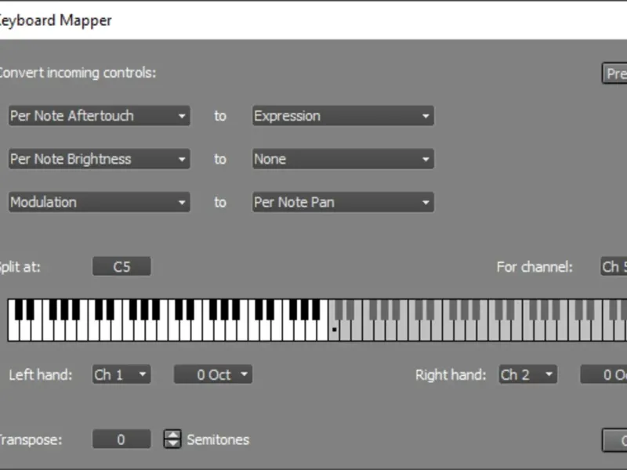Open the Per Note Aftertouch source dropdown
Image resolution: width=627 pixels, height=470 pixels.
[x=99, y=116]
